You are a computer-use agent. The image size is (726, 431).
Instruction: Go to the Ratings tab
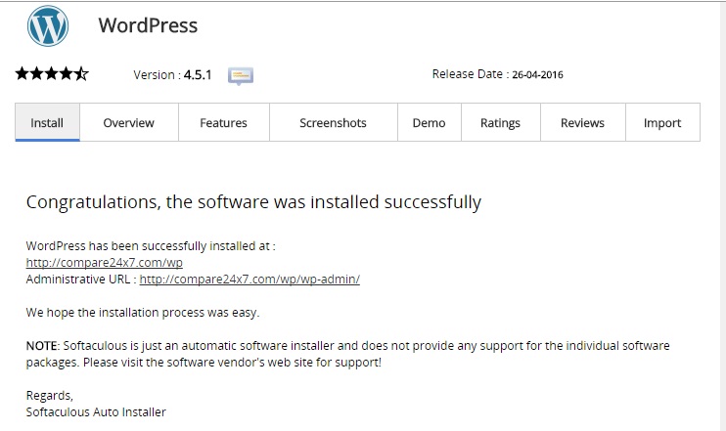[x=500, y=123]
